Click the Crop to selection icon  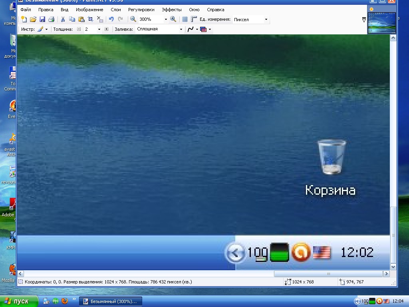pyautogui.click(x=91, y=19)
